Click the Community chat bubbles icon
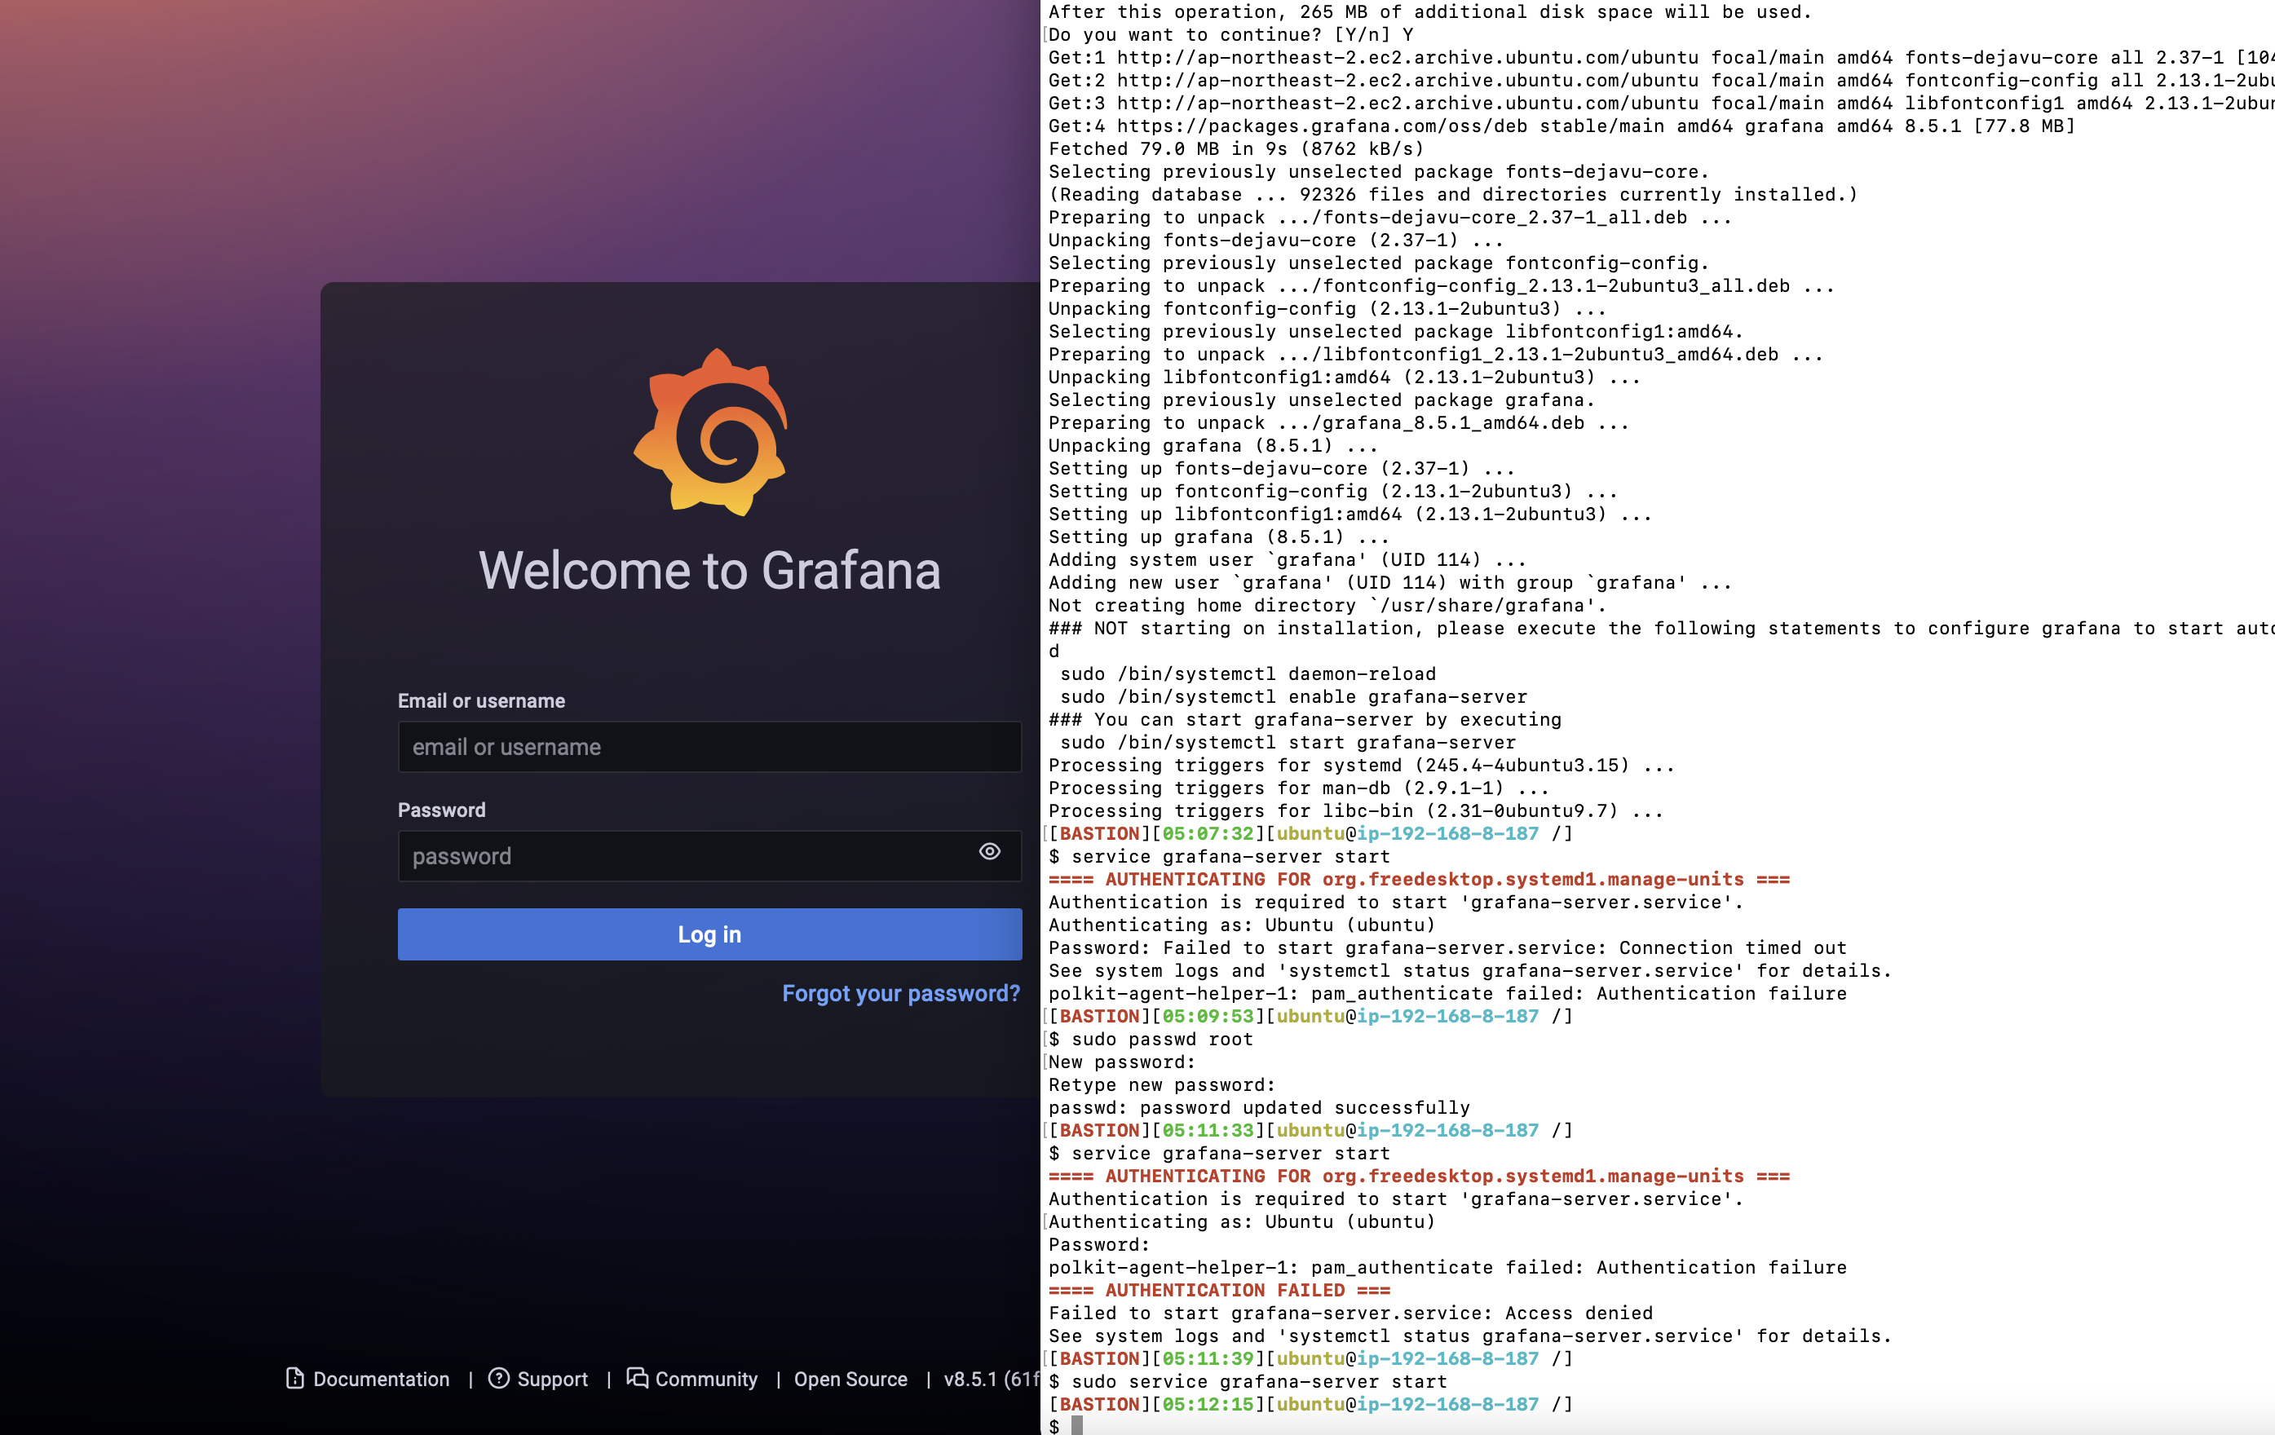The height and width of the screenshot is (1435, 2275). coord(638,1378)
